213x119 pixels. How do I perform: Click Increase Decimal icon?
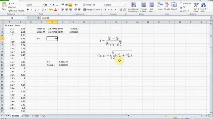[120, 10]
